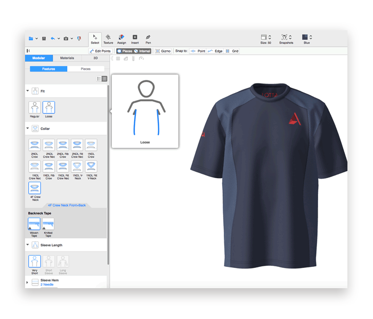
Task: Open the folder file menu icon
Action: (x=31, y=38)
